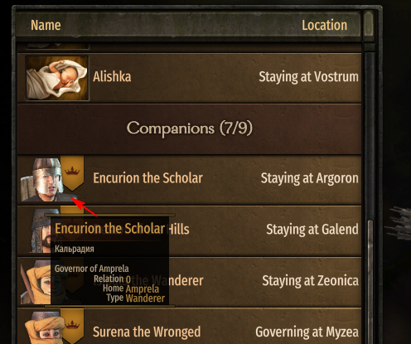Click the lower part of the scrollbar track
This screenshot has height=344, width=411.
pyautogui.click(x=370, y=282)
